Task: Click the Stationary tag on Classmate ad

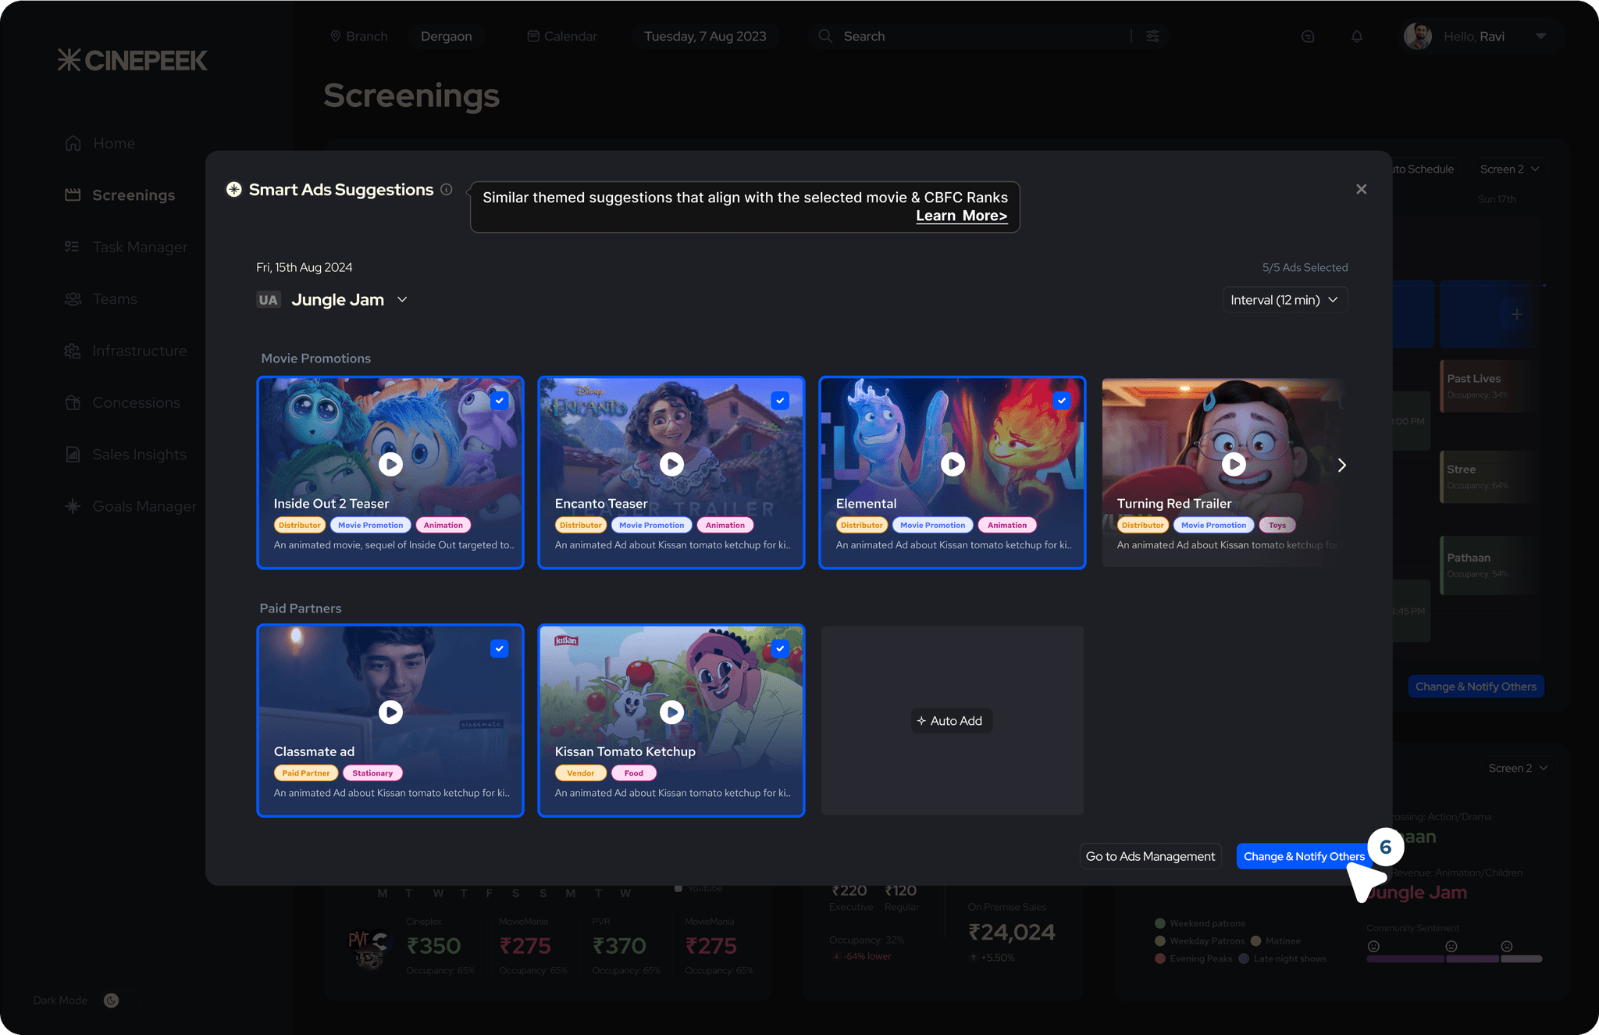Action: click(372, 773)
